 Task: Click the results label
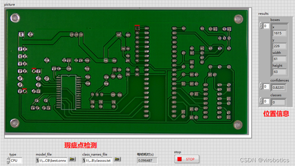pos(263,14)
